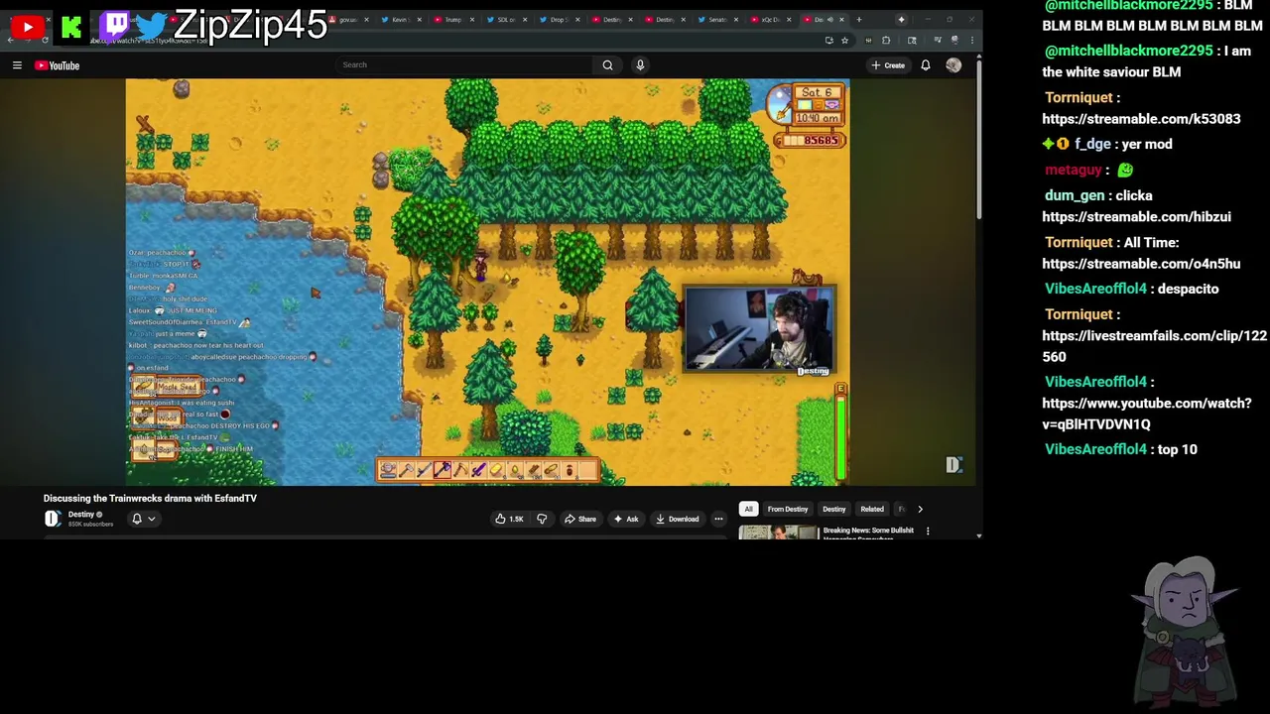Like the video with thumbs-up
1270x714 pixels.
(510, 519)
